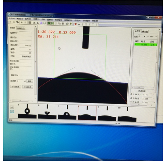Image resolution: width=165 pixels, height=162 pixels.
Task: Click the second green grid icon
Action: coord(52,23)
